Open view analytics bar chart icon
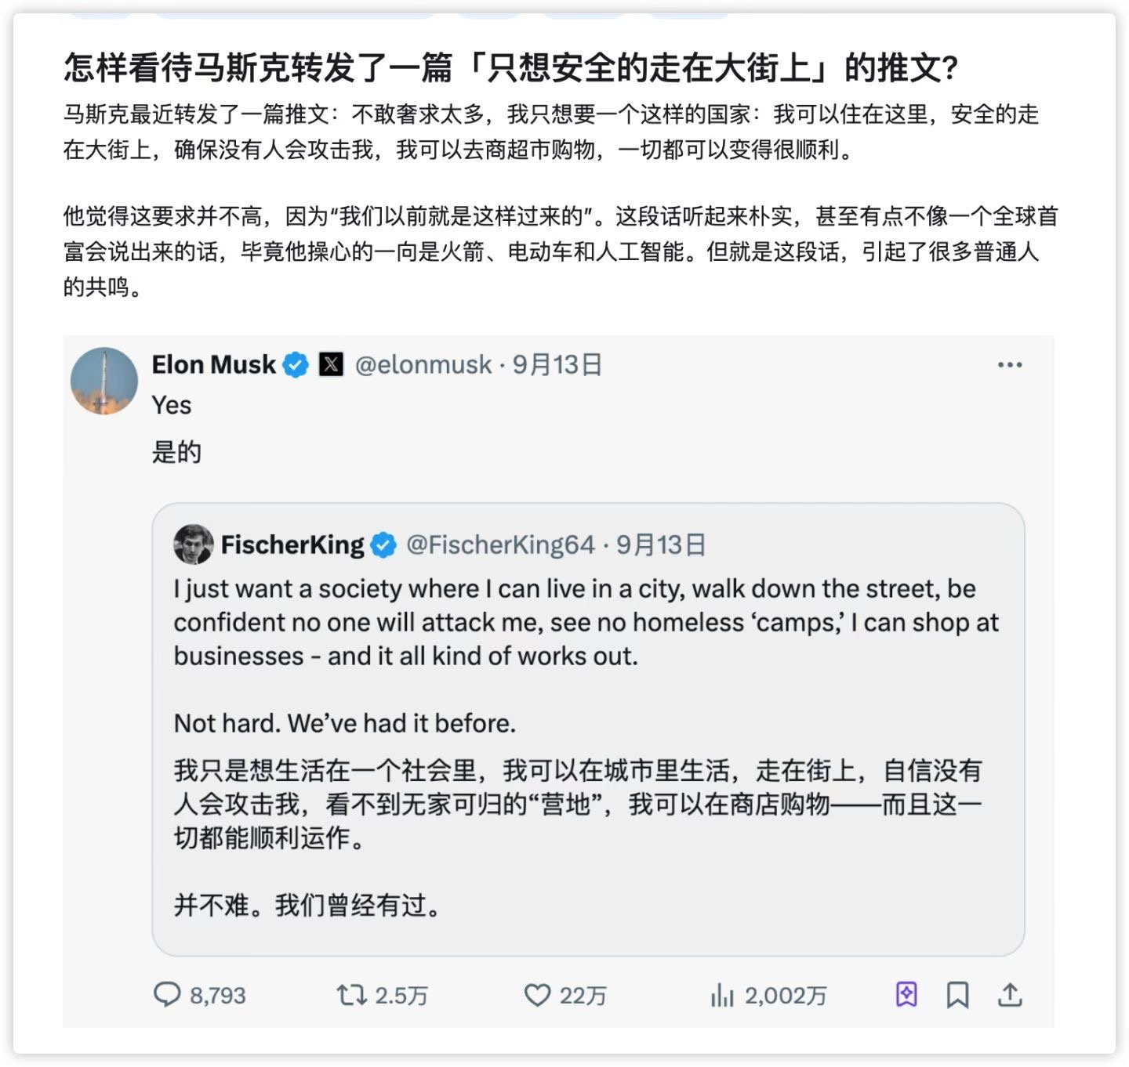This screenshot has width=1129, height=1067. (x=721, y=995)
